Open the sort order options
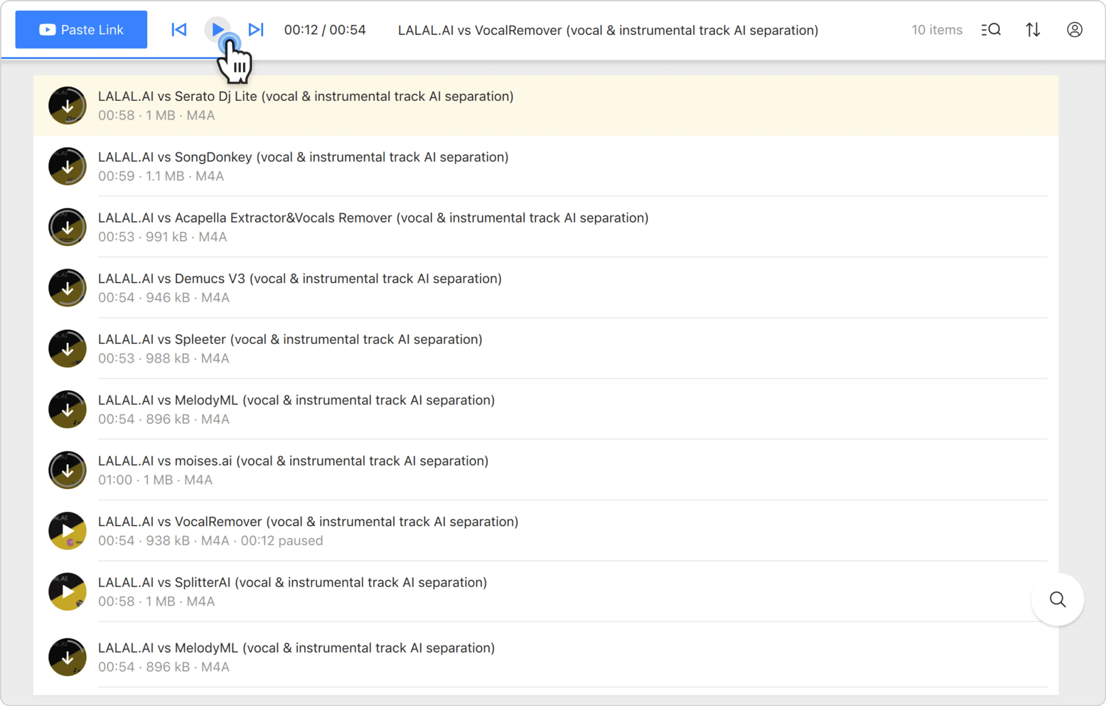The image size is (1106, 706). pyautogui.click(x=1033, y=30)
